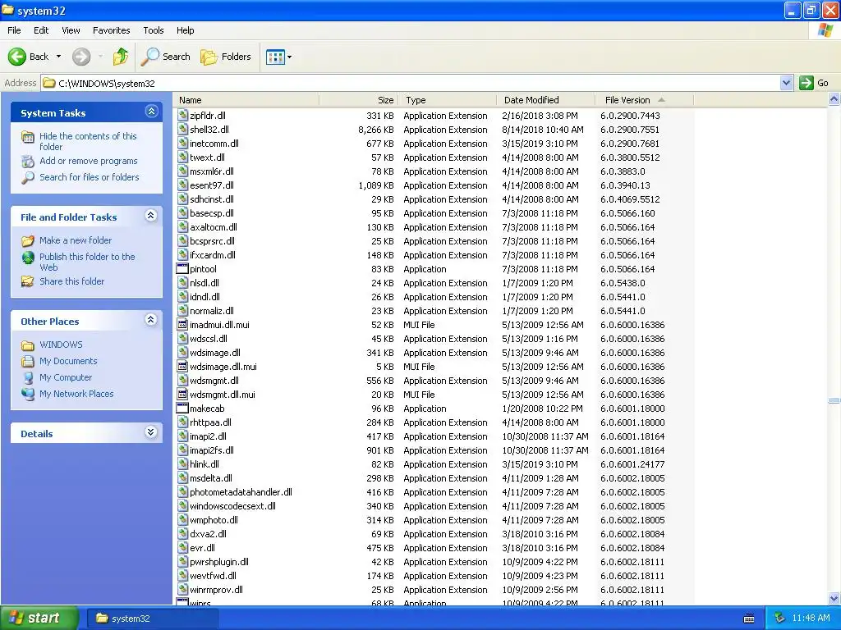Click the hlink.dll file icon
The height and width of the screenshot is (630, 841).
point(182,464)
